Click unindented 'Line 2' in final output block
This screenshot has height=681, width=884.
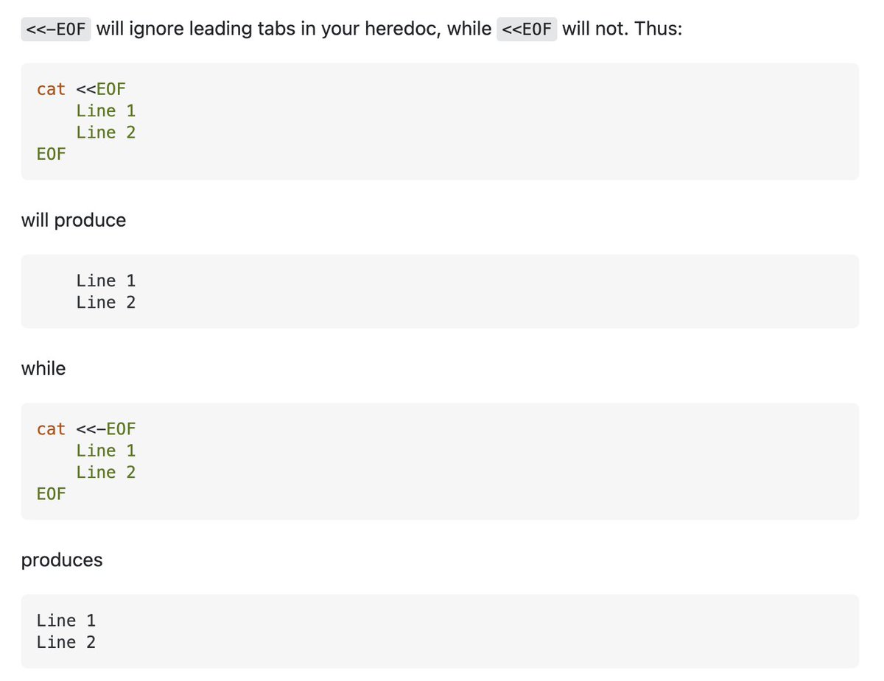(x=66, y=642)
